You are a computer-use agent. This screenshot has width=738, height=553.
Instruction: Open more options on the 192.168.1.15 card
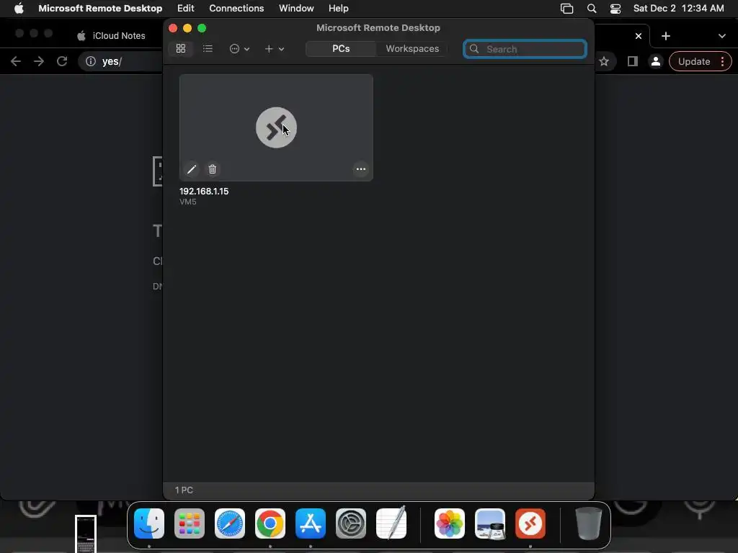click(x=361, y=169)
